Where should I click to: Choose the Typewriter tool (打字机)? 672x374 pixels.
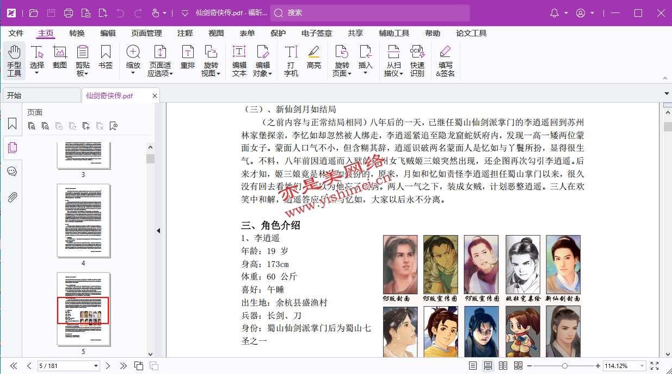291,60
